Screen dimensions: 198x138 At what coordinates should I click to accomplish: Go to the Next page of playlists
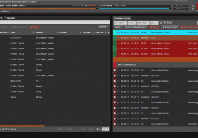(x=83, y=129)
